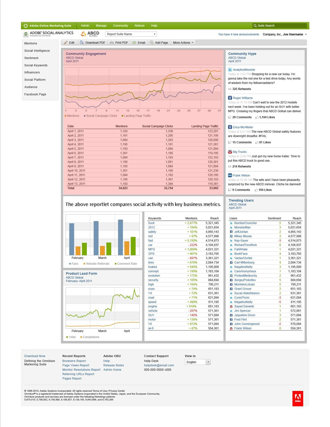Image resolution: width=330 pixels, height=427 pixels.
Task: Click the Community Engagement reportlet title
Action: pyautogui.click(x=86, y=54)
